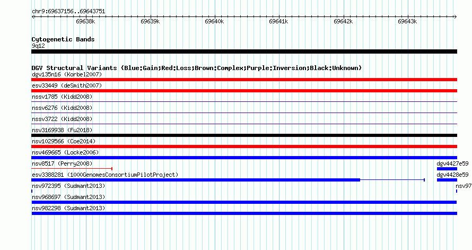Click the red nsv1029566 loss bar
Image resolution: width=472 pixels, height=250 pixels.
244,146
